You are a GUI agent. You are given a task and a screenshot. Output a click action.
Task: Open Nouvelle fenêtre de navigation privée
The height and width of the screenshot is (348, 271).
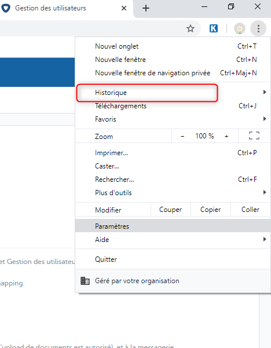(173, 73)
